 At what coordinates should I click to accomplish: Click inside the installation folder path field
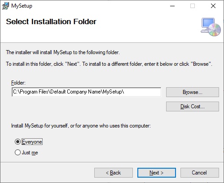[87, 92]
